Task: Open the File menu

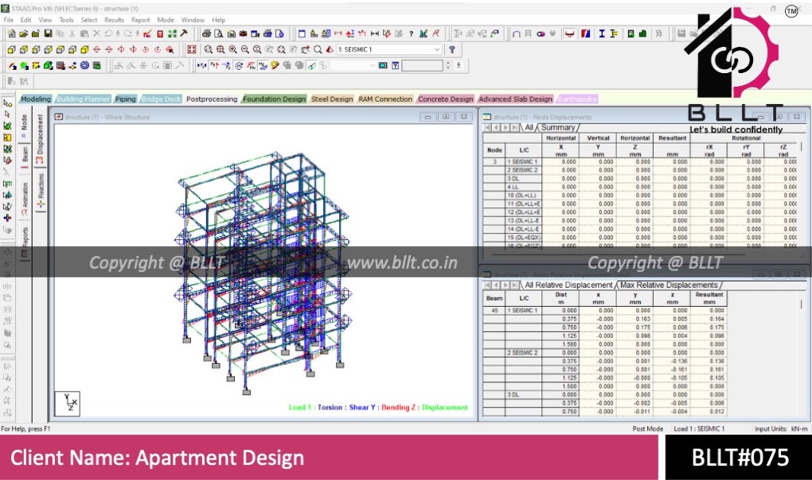Action: (x=8, y=20)
